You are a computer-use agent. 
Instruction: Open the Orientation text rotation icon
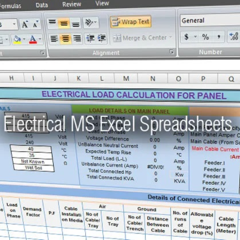pos(89,23)
